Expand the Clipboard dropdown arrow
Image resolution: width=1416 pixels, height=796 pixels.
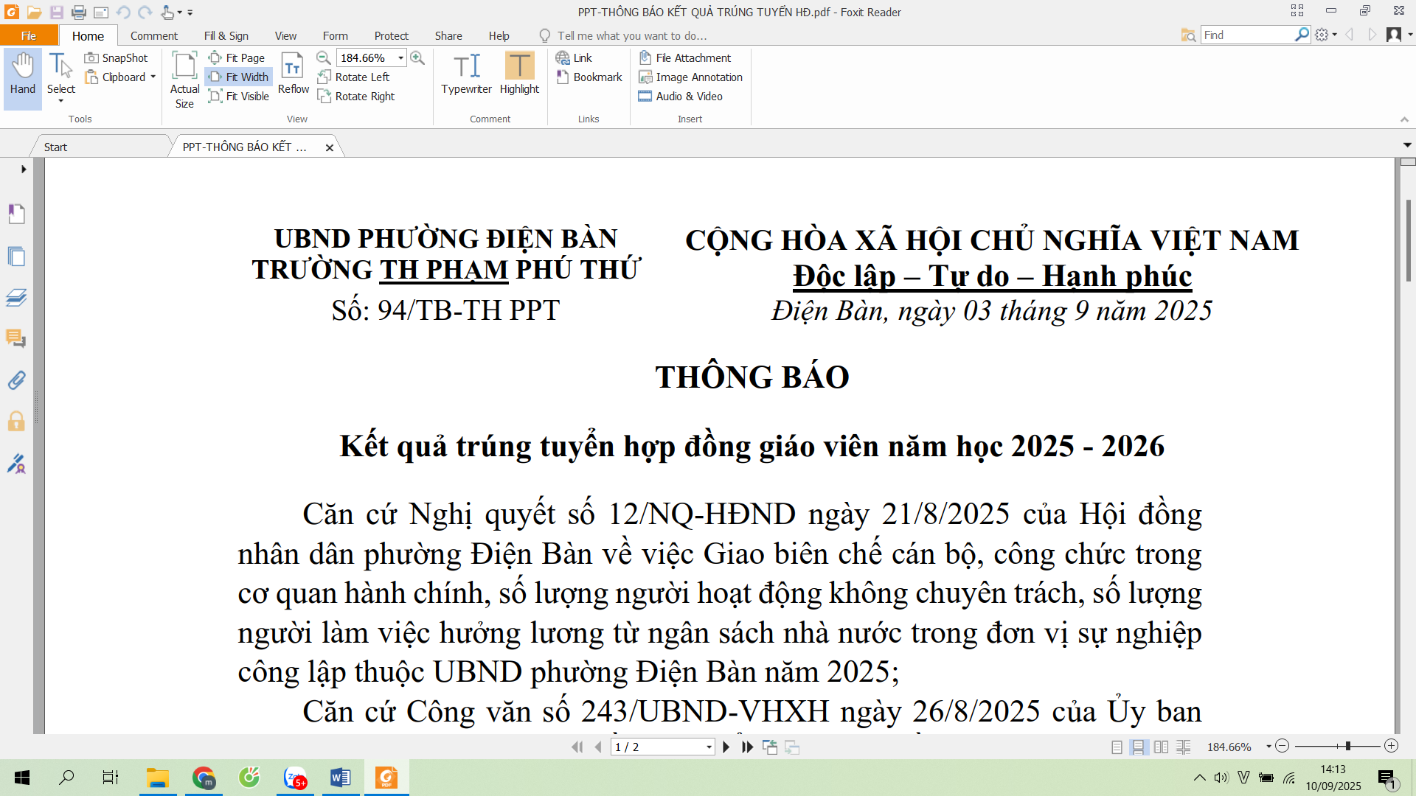153,77
